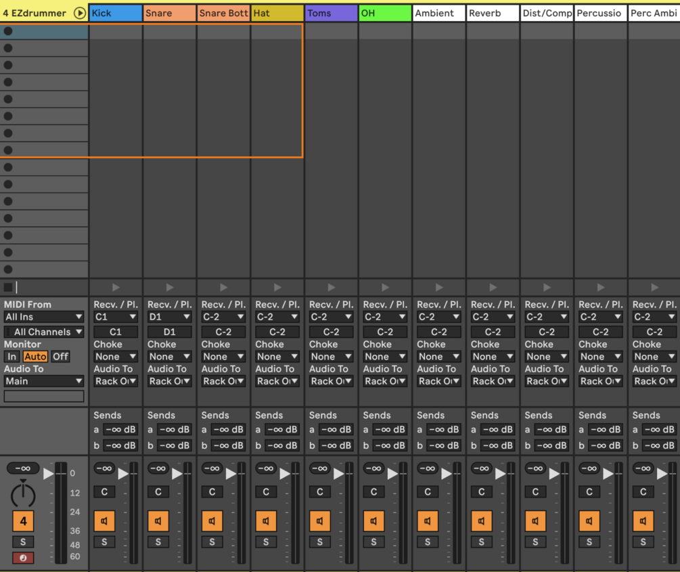This screenshot has width=680, height=572.
Task: Open the Hat Choke None dropdown
Action: (277, 357)
